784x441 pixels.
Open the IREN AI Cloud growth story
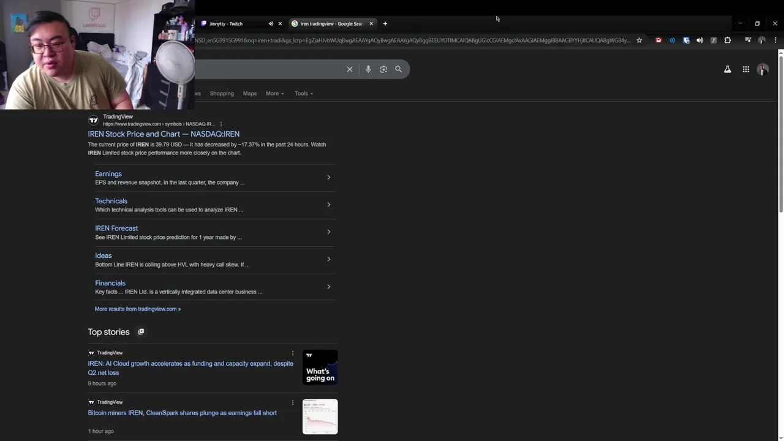(190, 367)
